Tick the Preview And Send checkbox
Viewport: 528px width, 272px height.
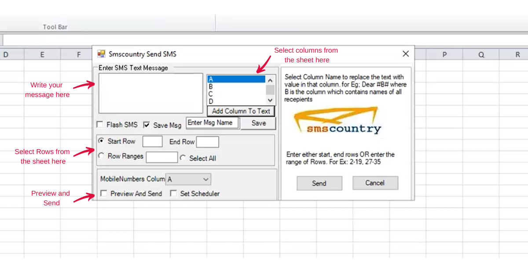pyautogui.click(x=103, y=193)
